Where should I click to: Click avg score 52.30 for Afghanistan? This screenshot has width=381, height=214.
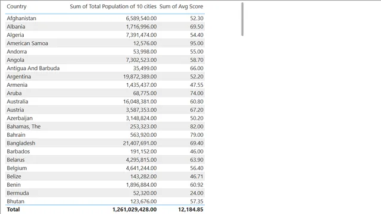coord(196,18)
